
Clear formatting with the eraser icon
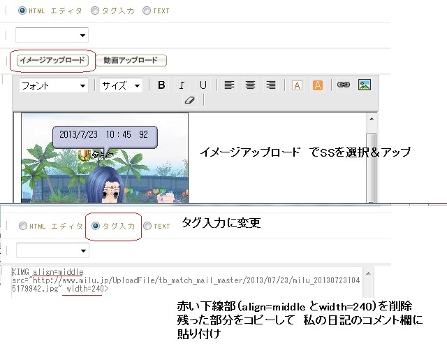pyautogui.click(x=188, y=101)
